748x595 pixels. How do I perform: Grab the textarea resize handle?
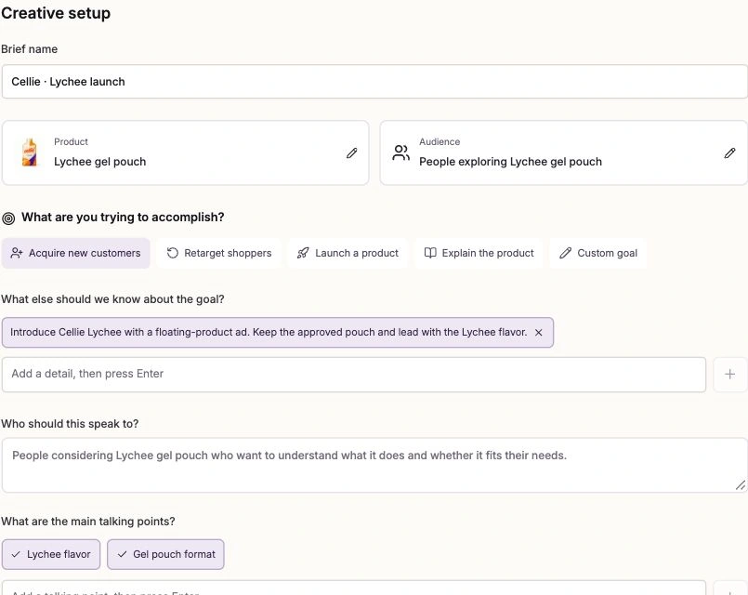[740, 485]
